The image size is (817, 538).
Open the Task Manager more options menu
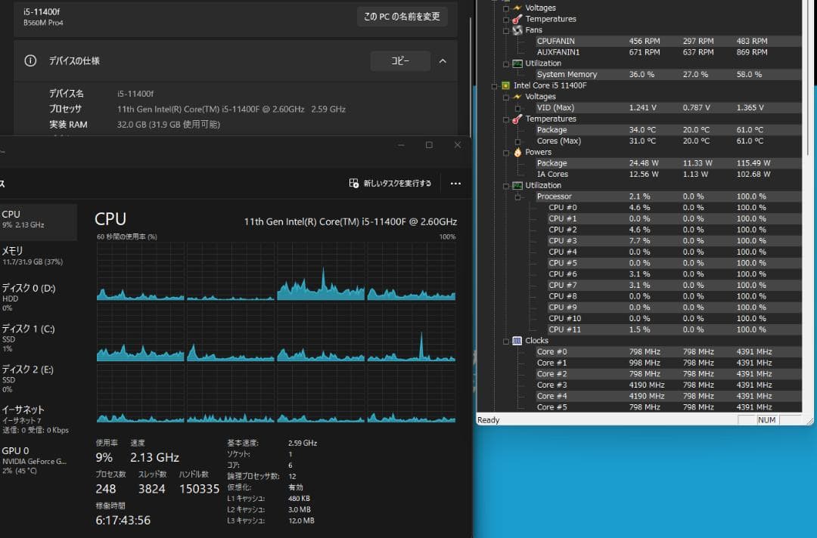click(455, 184)
